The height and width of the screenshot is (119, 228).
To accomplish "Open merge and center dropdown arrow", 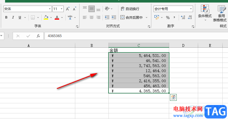I will coord(147,17).
